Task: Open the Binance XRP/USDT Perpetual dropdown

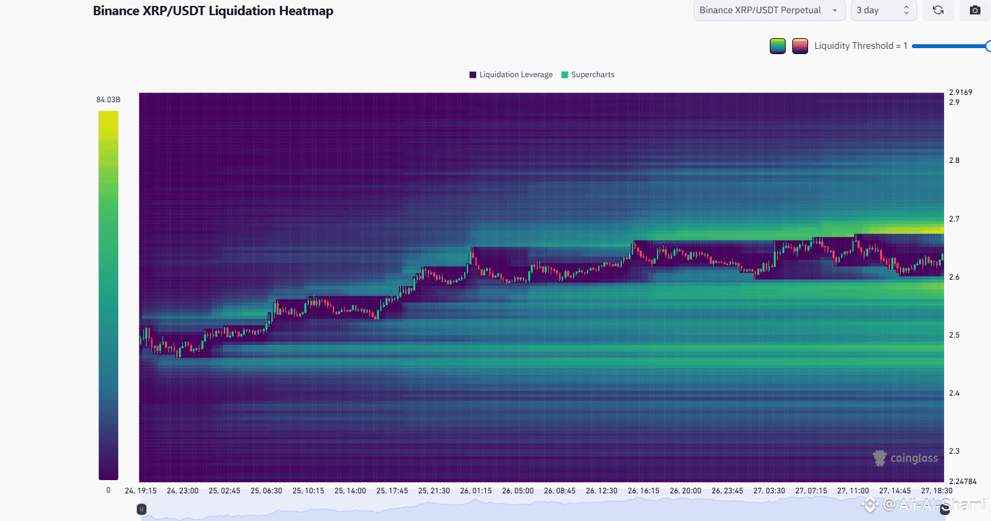Action: click(769, 11)
